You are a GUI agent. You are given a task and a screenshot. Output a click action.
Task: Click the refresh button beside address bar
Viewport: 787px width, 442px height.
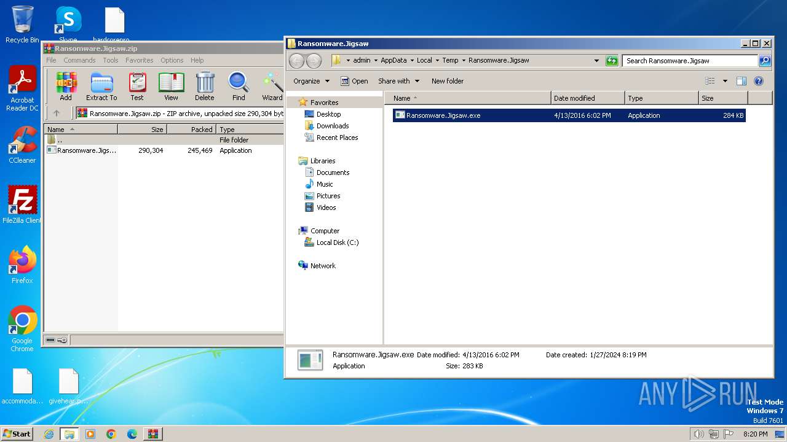[612, 61]
